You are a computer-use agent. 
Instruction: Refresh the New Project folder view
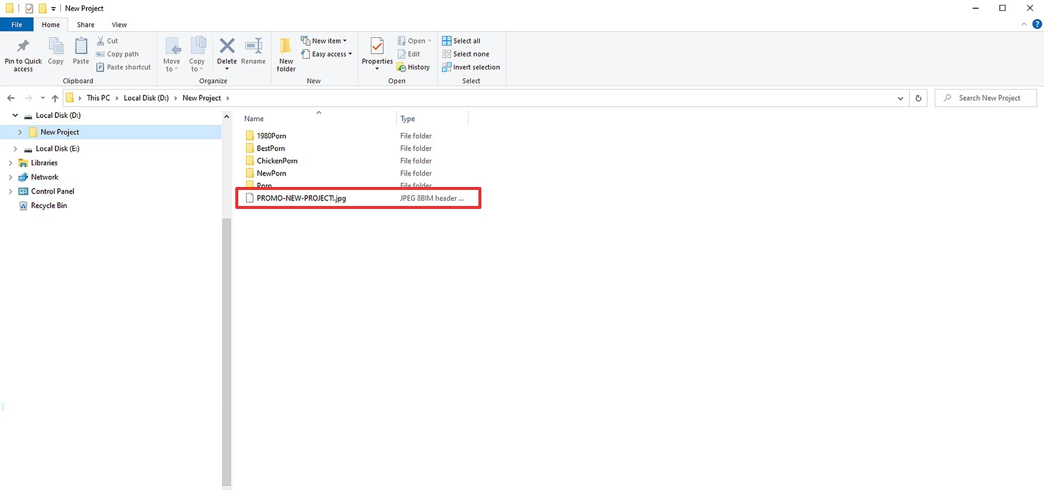[x=918, y=98]
